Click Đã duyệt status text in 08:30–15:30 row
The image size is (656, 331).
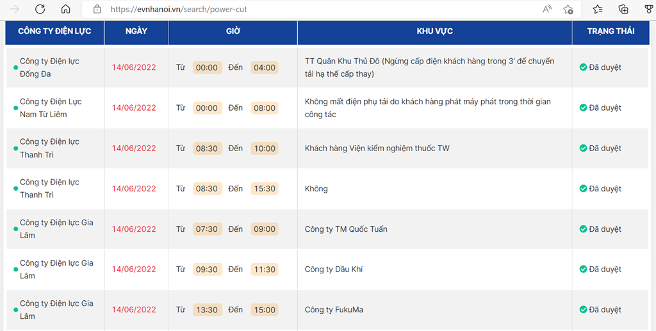605,188
